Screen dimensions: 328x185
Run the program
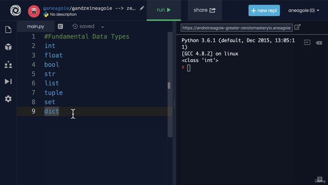(164, 10)
